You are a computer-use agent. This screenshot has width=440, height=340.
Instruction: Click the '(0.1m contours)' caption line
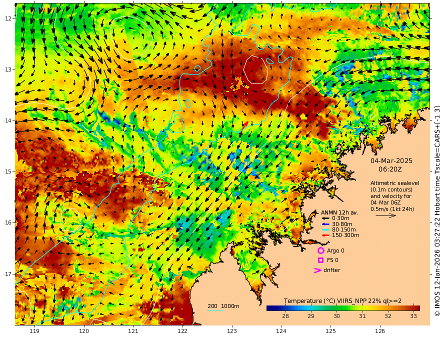pyautogui.click(x=391, y=189)
